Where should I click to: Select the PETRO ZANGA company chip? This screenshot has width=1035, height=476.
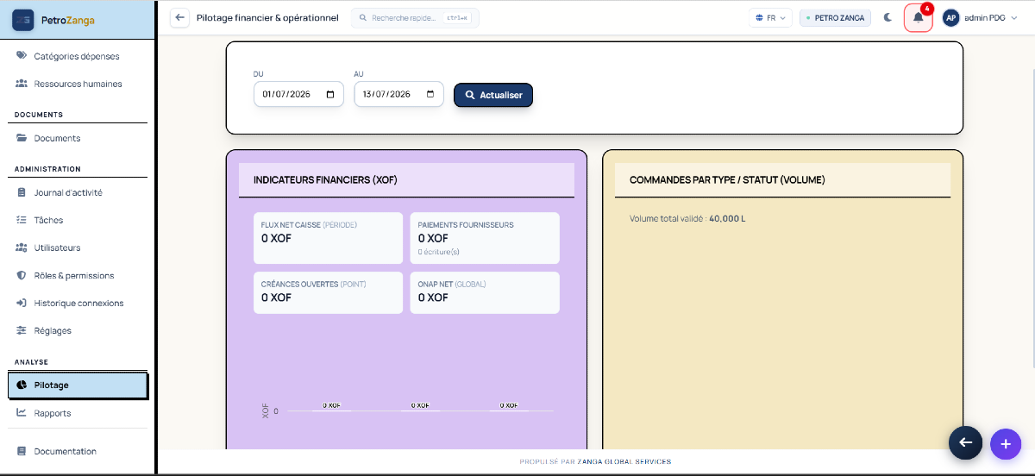click(835, 17)
